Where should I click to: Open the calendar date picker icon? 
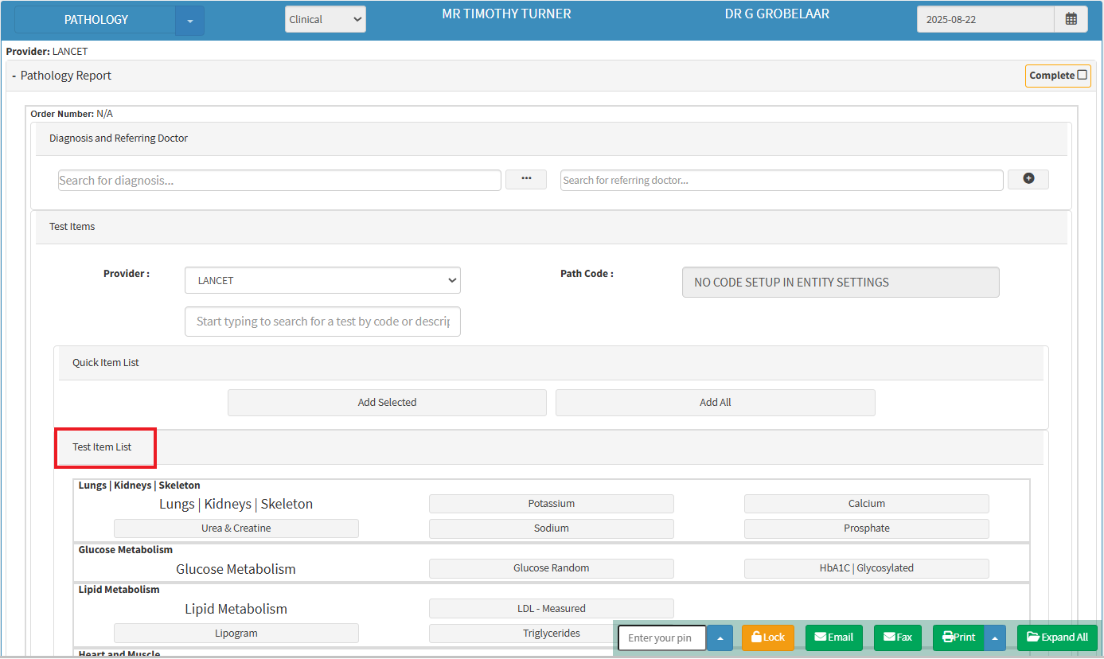(x=1071, y=19)
